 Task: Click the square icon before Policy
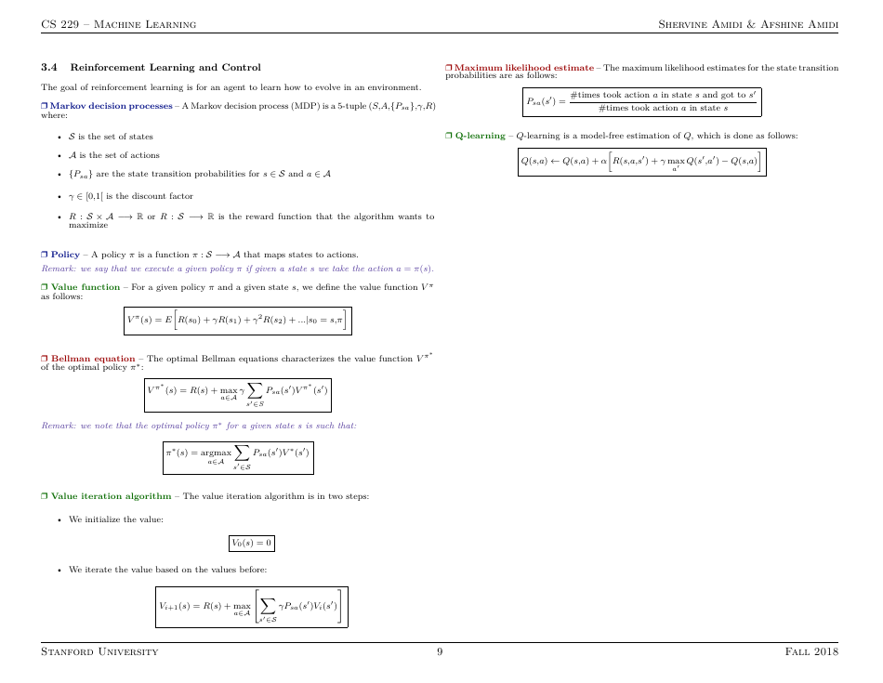pos(45,255)
